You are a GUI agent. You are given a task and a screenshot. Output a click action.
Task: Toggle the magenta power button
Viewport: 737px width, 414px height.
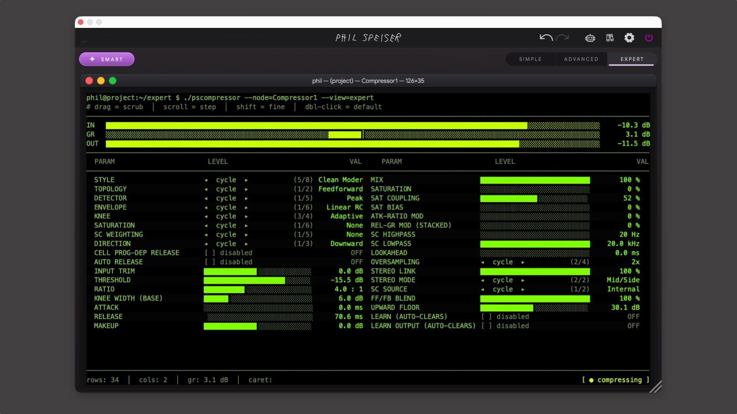[649, 38]
